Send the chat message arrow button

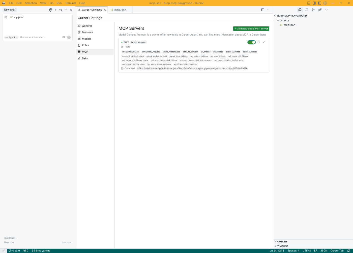pos(69,37)
